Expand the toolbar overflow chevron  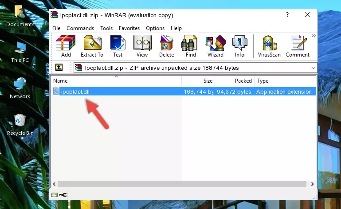click(x=314, y=35)
